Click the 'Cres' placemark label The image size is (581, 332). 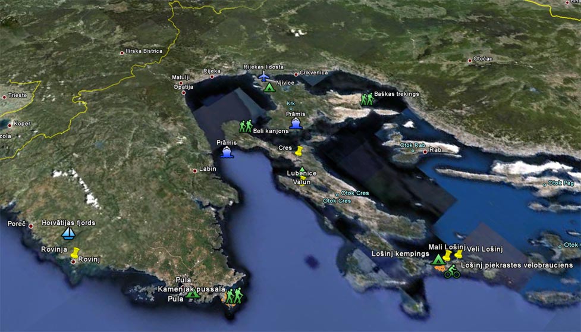(285, 148)
